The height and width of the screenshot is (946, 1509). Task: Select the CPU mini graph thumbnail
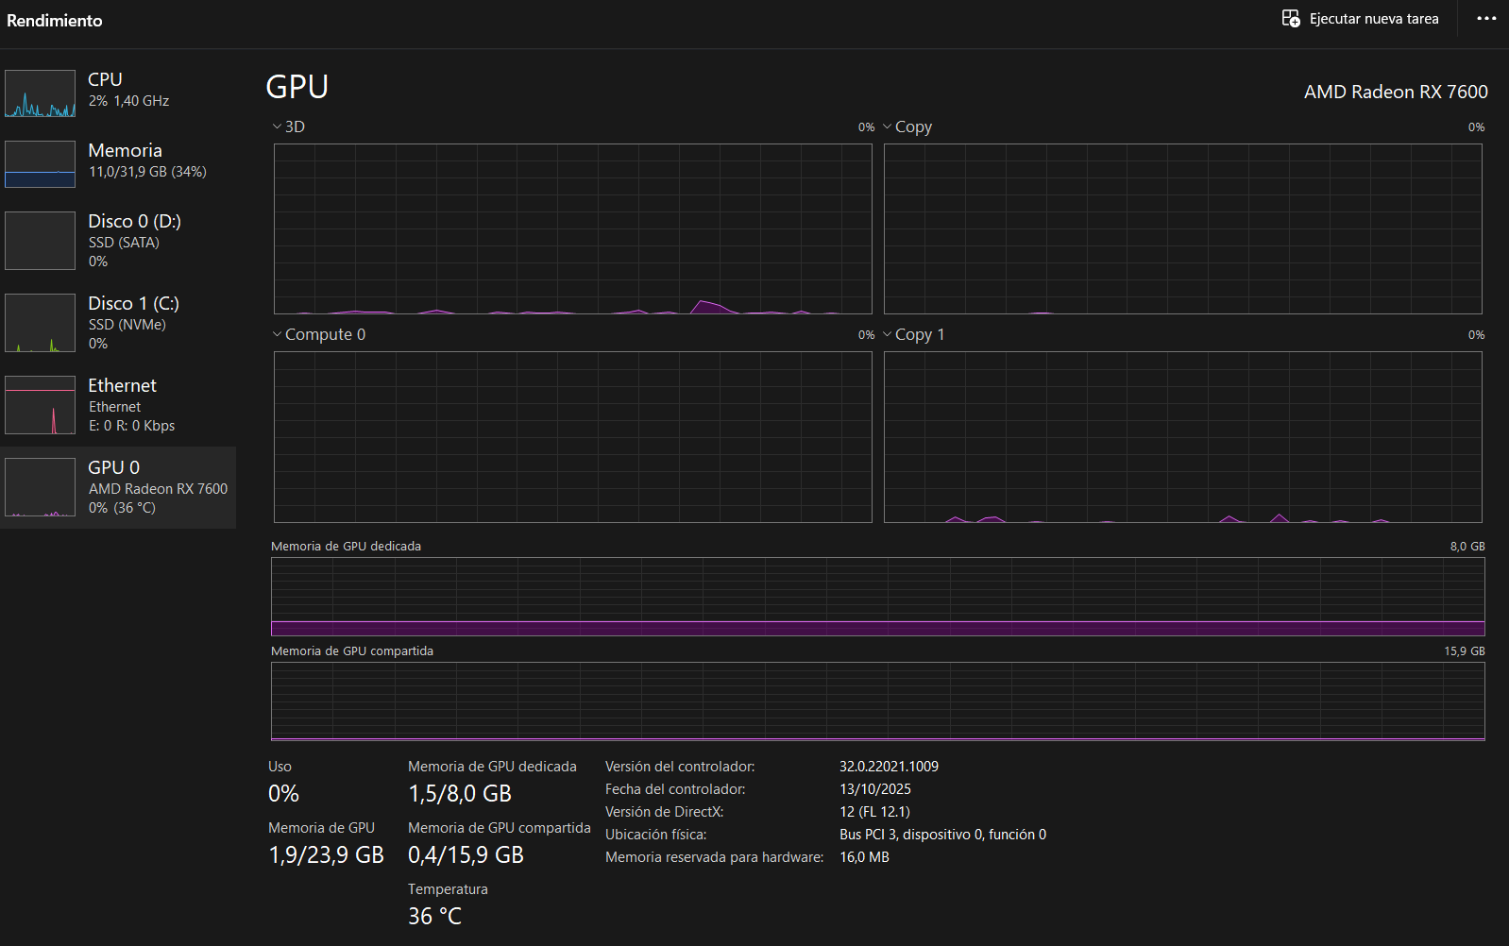tap(40, 93)
